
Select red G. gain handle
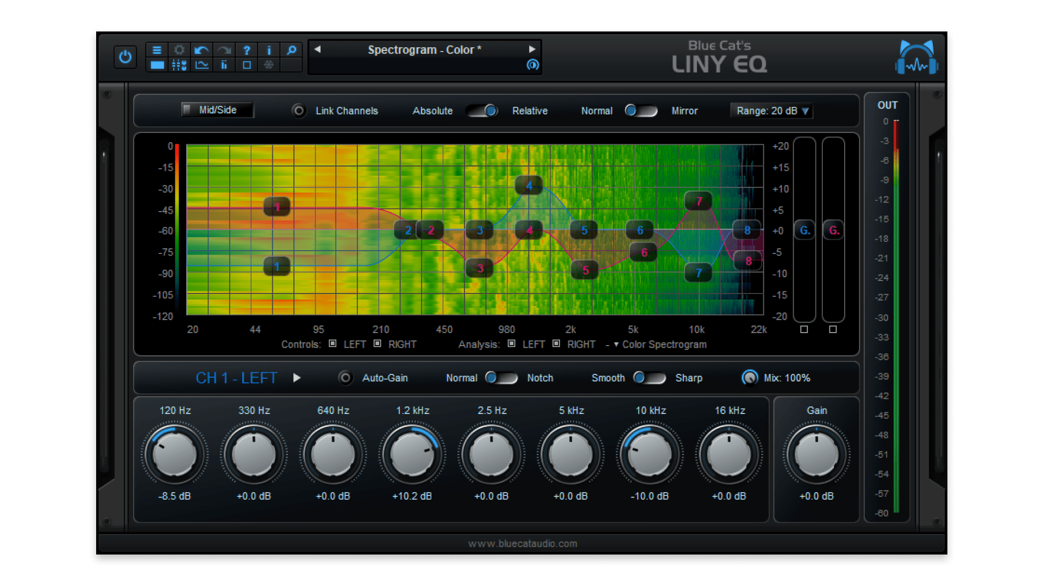point(833,230)
